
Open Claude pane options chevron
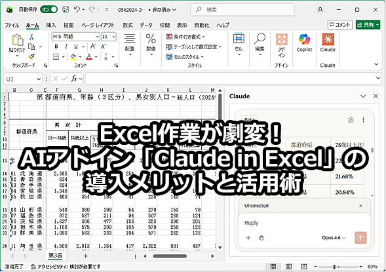point(363,96)
